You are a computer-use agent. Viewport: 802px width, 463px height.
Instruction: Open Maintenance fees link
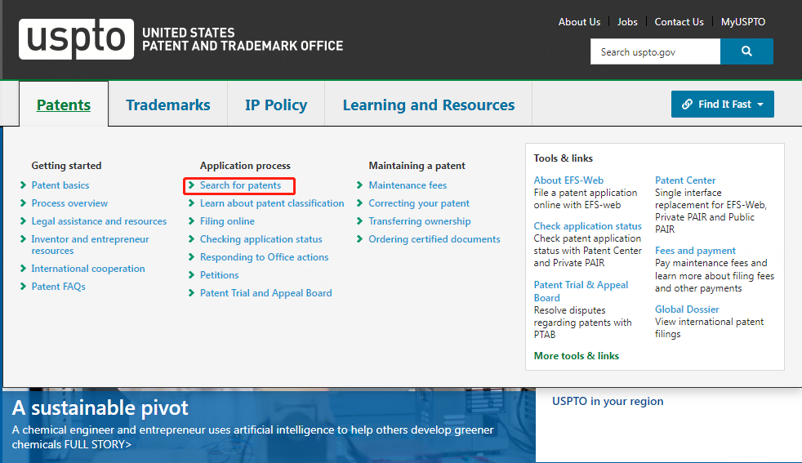[408, 185]
